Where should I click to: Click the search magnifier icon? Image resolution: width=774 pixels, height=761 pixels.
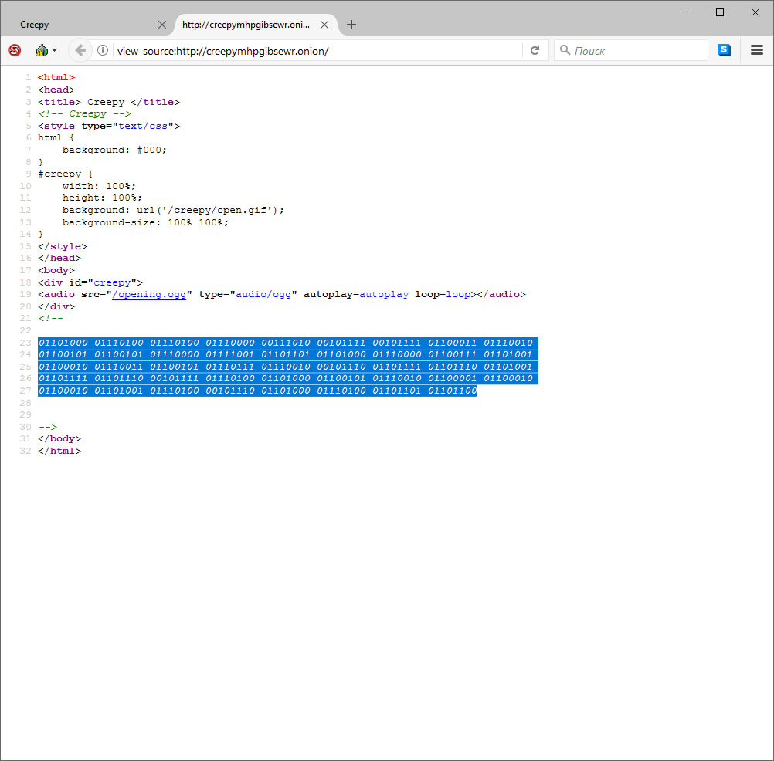pos(565,51)
